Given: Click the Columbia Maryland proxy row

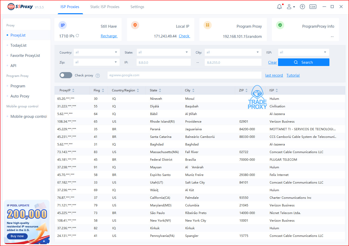Looking at the screenshot, I should (x=200, y=205).
